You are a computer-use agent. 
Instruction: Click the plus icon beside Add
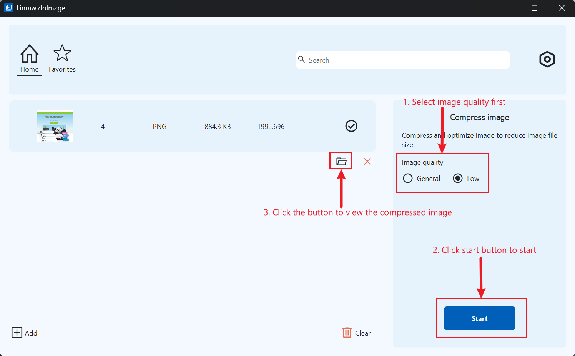pyautogui.click(x=16, y=333)
